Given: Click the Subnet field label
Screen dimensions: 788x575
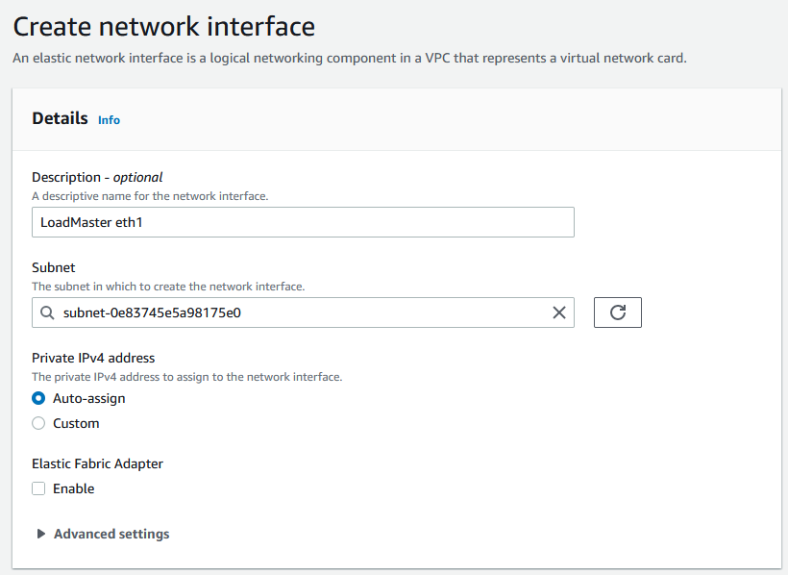Looking at the screenshot, I should (53, 267).
